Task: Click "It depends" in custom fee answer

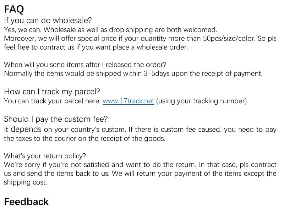Action: coord(23,129)
